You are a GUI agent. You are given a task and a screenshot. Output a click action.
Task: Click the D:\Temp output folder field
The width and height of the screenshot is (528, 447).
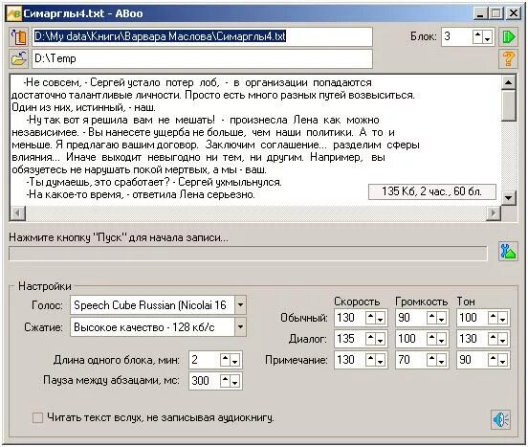[x=203, y=58]
